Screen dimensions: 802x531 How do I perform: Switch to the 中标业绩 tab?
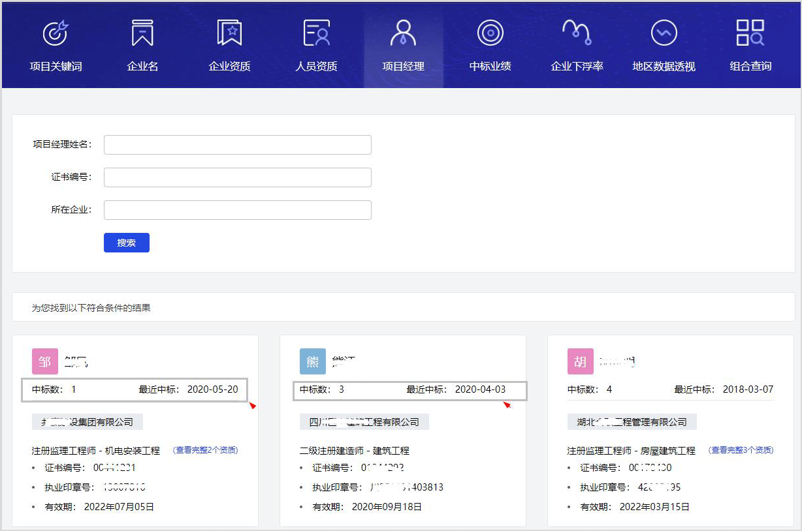490,46
